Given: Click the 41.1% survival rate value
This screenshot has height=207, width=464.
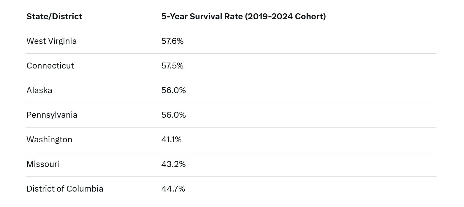Looking at the screenshot, I should [172, 139].
